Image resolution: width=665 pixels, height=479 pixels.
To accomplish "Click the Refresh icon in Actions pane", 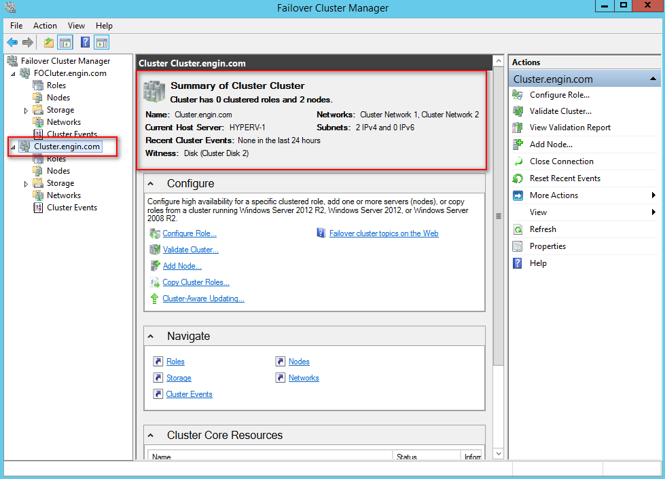I will tap(518, 229).
